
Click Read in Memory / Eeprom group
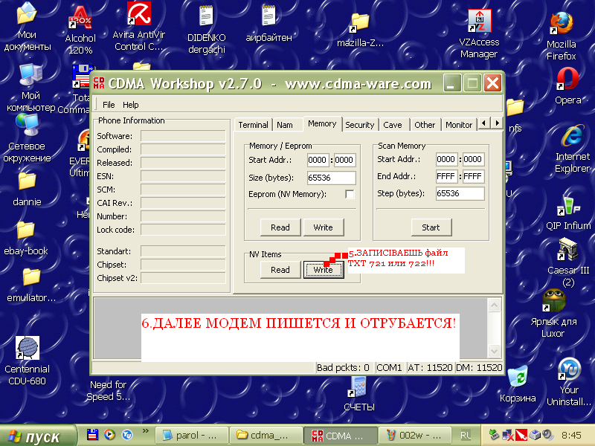coord(280,227)
